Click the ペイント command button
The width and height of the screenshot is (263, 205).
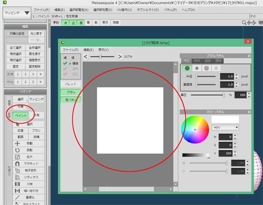21,116
